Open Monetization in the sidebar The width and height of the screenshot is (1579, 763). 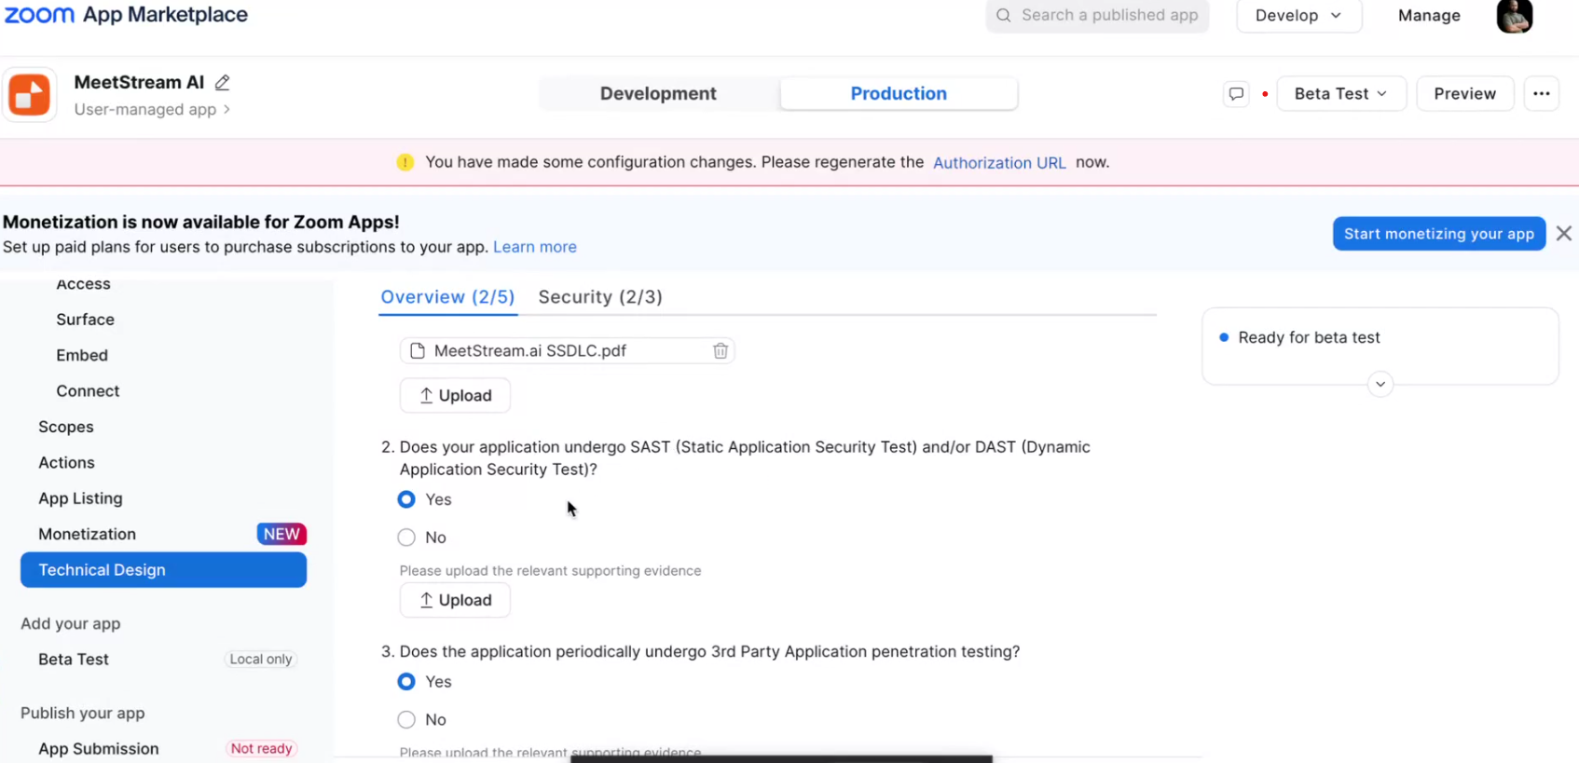click(87, 535)
